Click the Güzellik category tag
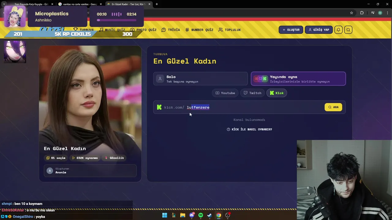This screenshot has width=392, height=220. click(114, 158)
